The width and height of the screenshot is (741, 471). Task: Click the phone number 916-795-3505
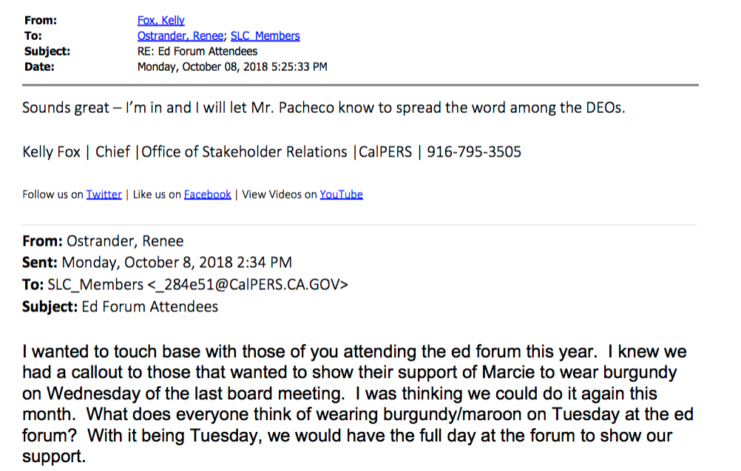474,152
